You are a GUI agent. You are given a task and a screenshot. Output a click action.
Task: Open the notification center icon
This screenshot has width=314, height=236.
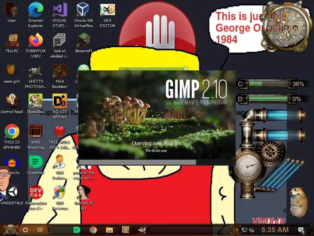click(x=301, y=230)
